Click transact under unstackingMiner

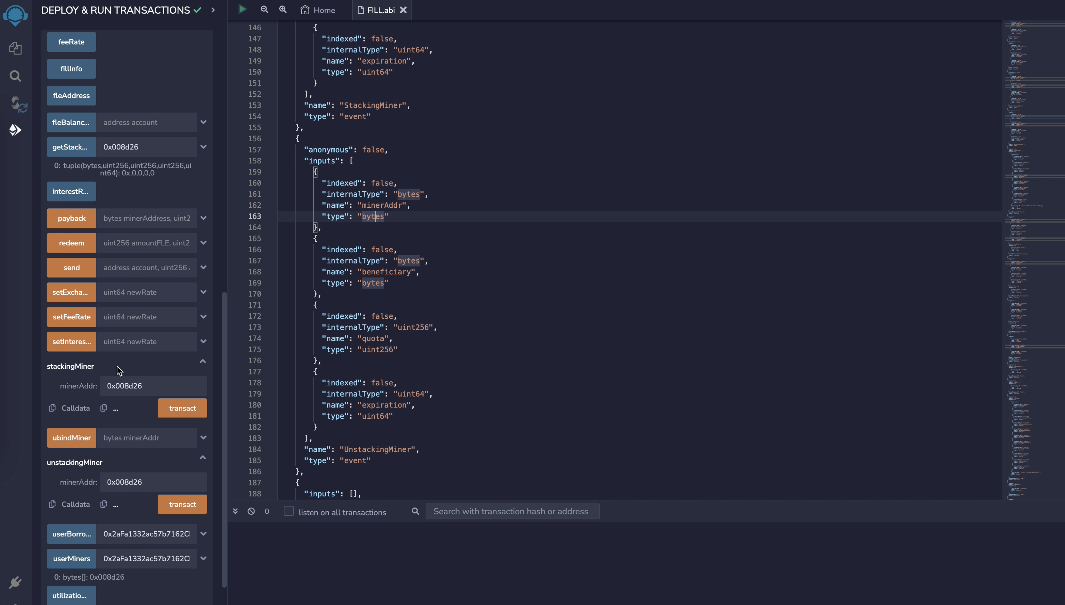(182, 504)
